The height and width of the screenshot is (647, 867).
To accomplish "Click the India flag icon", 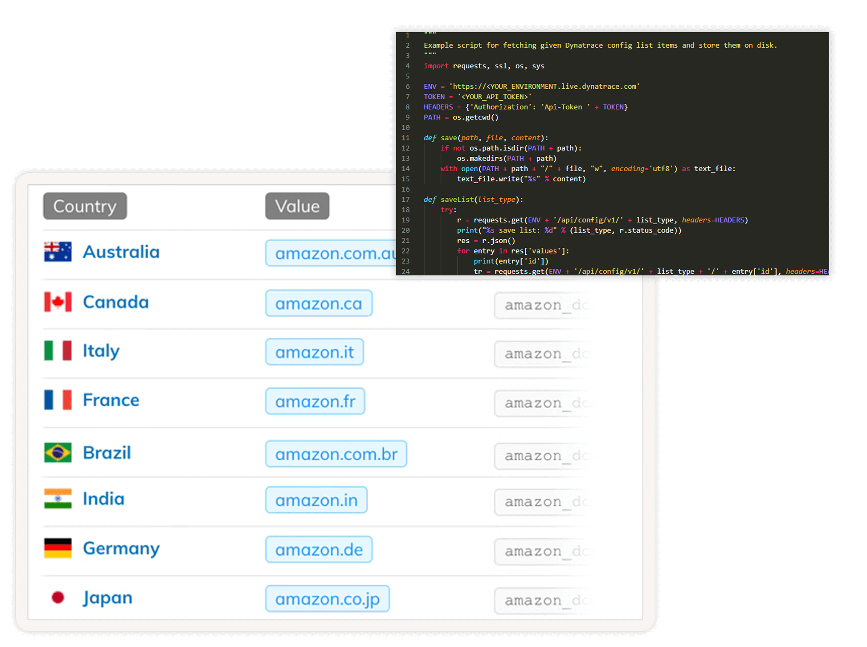I will 58,499.
